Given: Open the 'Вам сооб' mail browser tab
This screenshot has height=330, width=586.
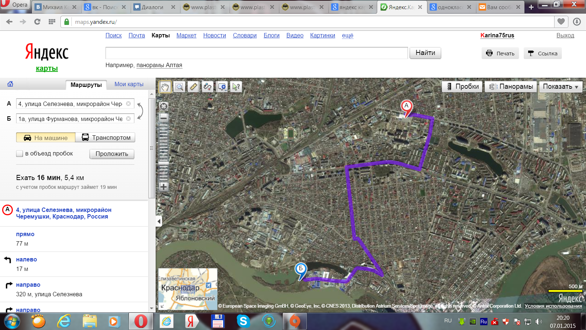Looking at the screenshot, I should 500,7.
